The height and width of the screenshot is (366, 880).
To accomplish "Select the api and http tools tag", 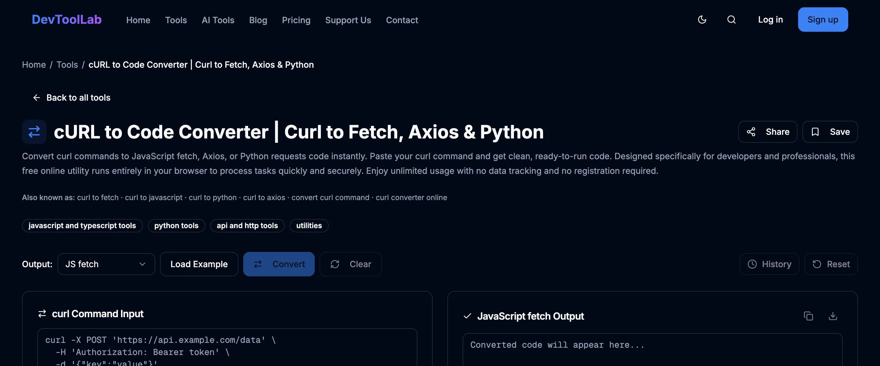I will coord(247,225).
